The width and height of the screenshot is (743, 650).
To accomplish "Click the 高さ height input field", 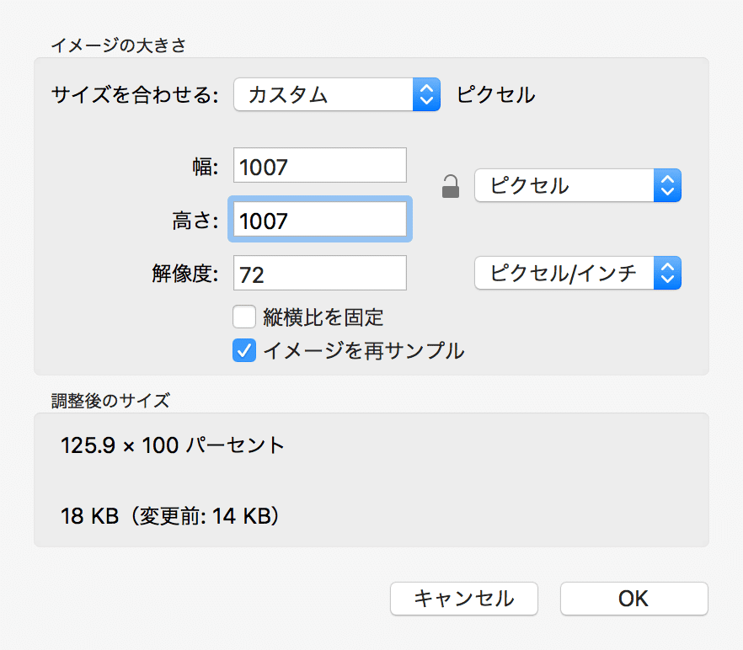I will 320,219.
